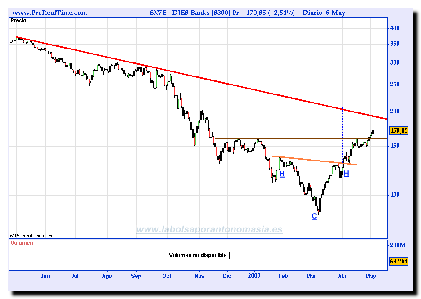This screenshot has height=299, width=421.
Task: Click the Oct month label
Action: (167, 276)
